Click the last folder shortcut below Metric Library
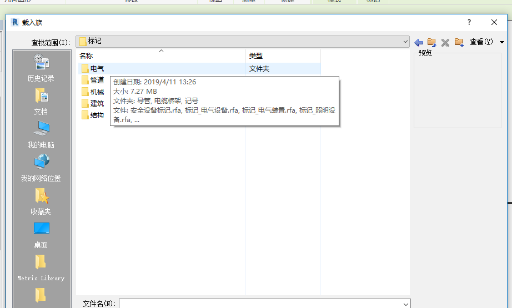The height and width of the screenshot is (308, 512). [x=41, y=295]
